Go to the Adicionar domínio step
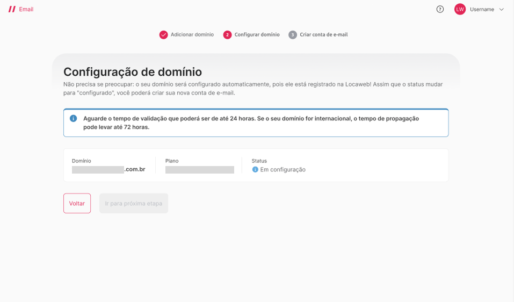The height and width of the screenshot is (302, 514). (x=192, y=35)
